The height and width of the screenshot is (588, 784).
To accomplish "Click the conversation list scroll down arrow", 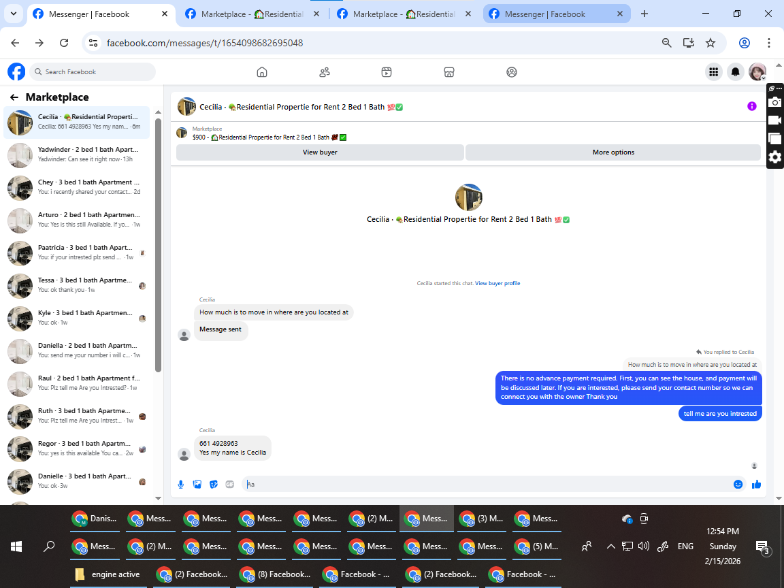I will point(158,498).
